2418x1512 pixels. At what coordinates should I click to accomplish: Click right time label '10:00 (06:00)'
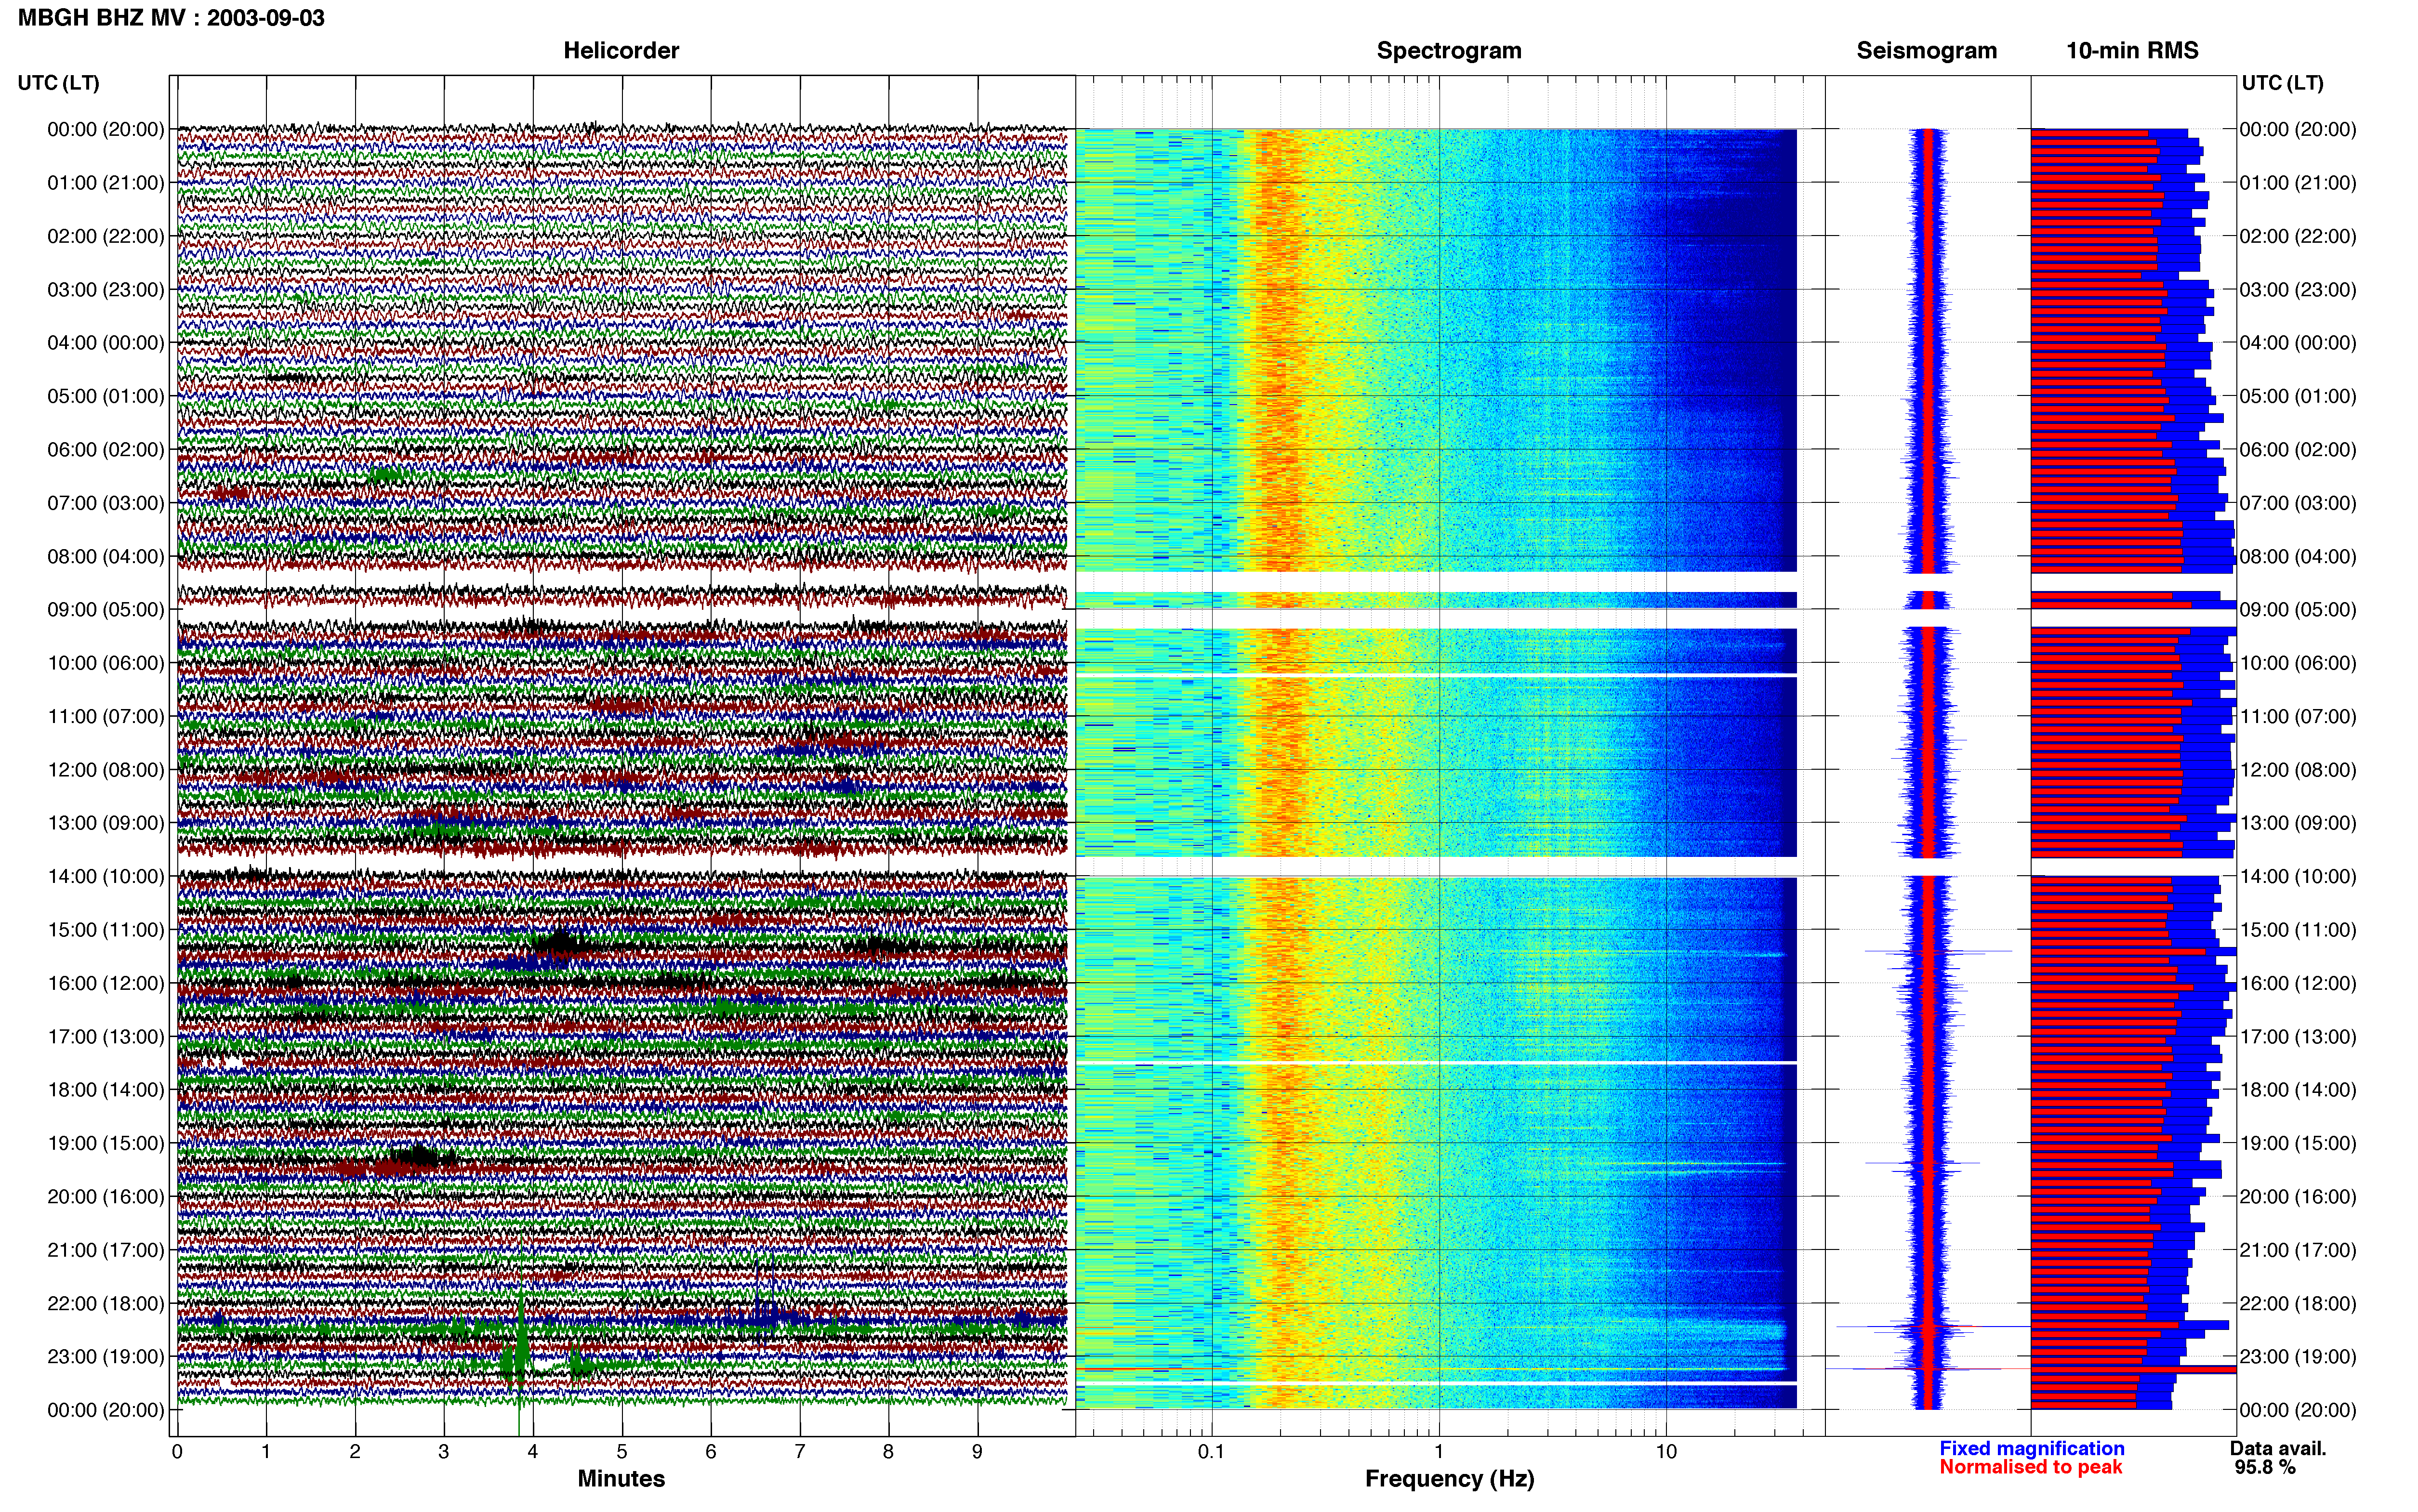click(2298, 663)
